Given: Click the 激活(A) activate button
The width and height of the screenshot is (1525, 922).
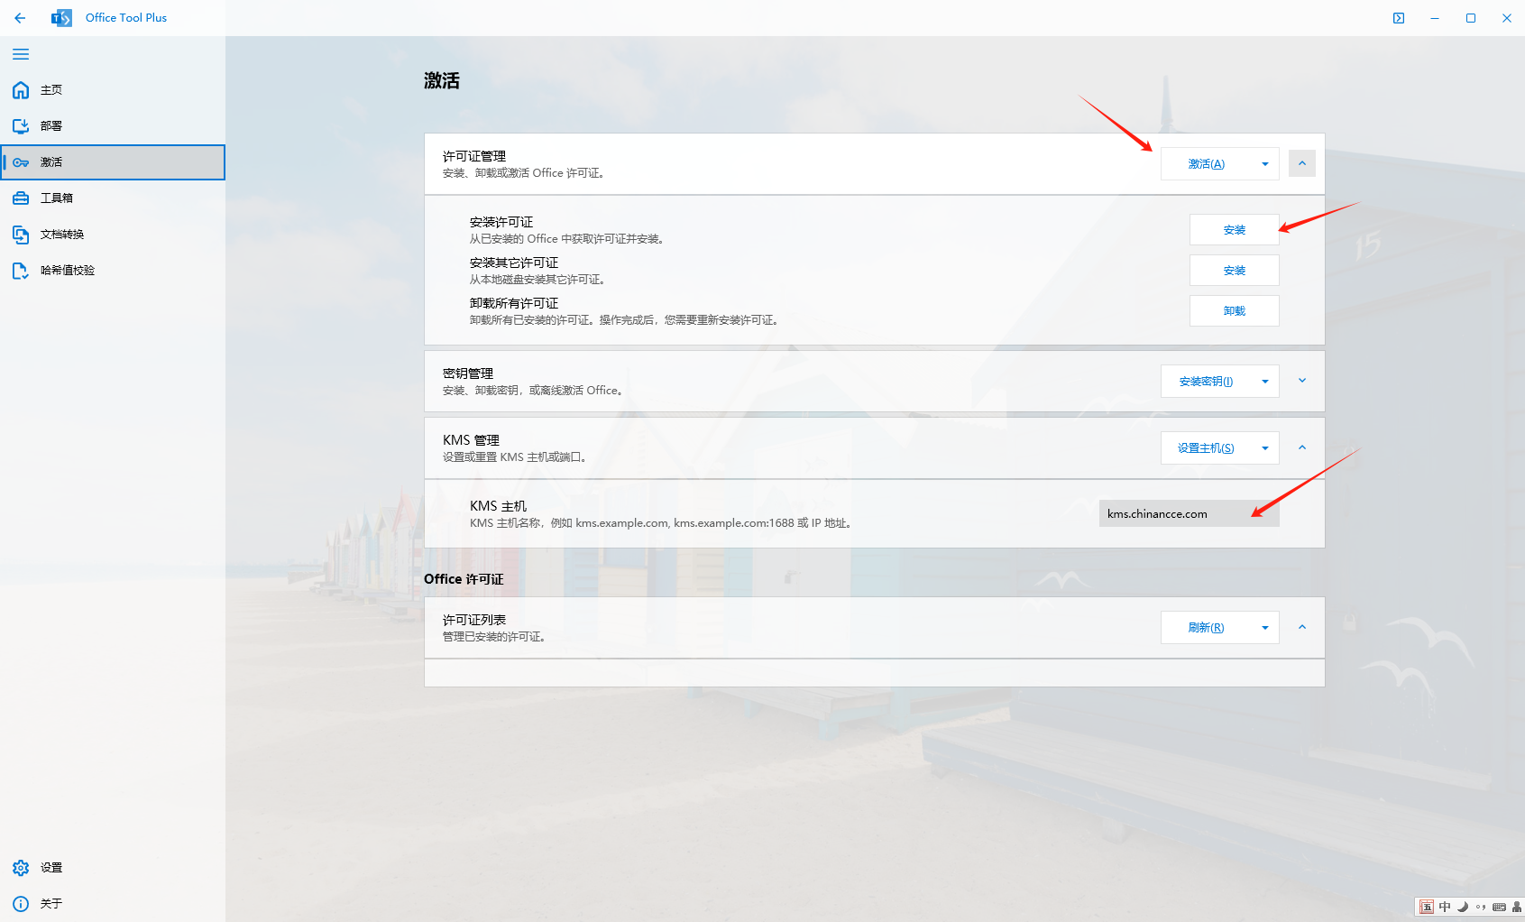Looking at the screenshot, I should (x=1206, y=164).
